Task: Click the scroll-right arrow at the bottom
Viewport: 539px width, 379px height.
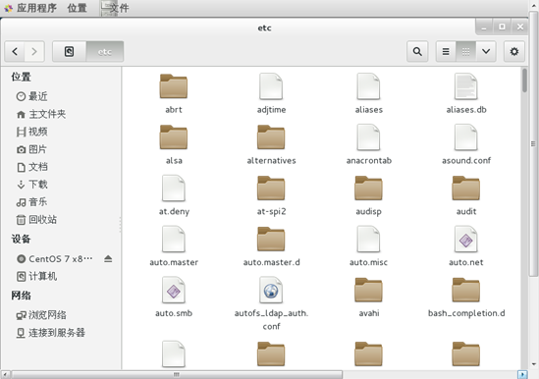Action: click(522, 374)
